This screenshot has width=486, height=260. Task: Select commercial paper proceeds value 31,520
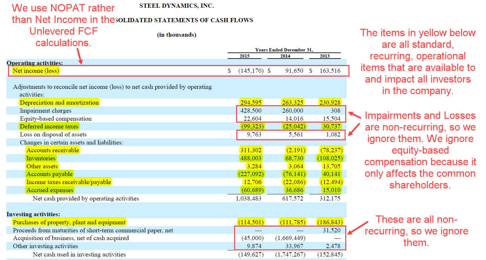pyautogui.click(x=331, y=230)
